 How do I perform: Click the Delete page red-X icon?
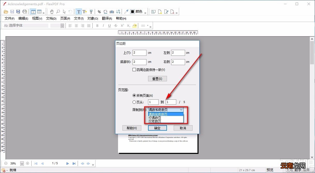pos(172,12)
